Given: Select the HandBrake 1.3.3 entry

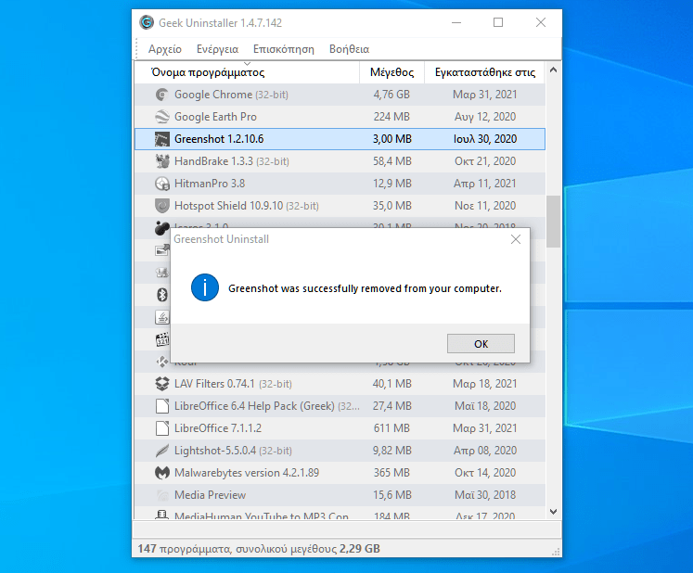Looking at the screenshot, I should (x=340, y=161).
